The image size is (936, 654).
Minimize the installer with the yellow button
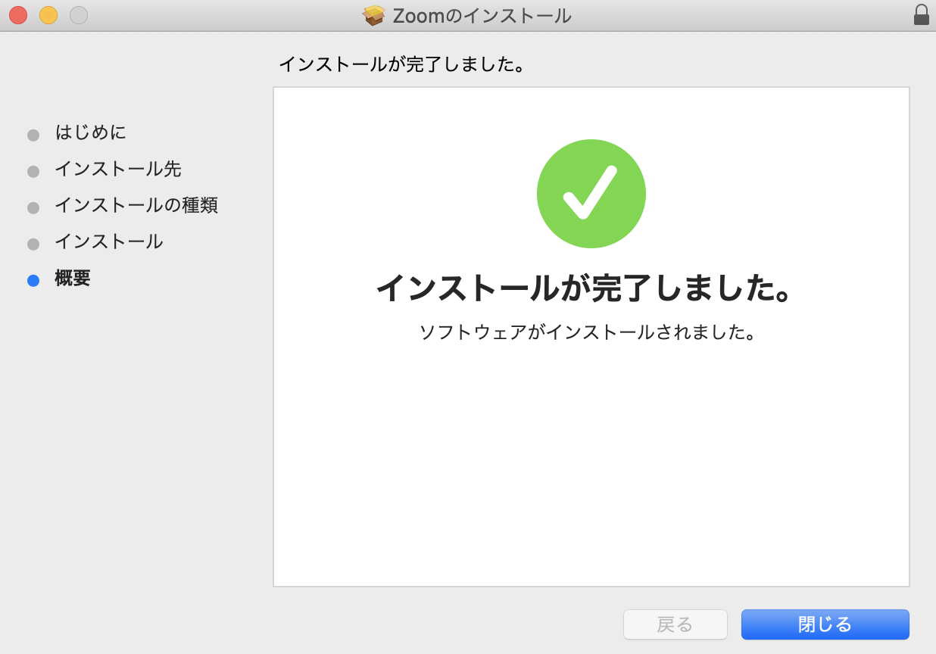48,15
